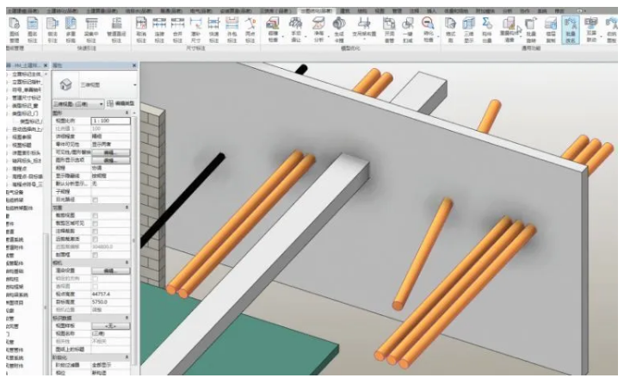Run the 净高分析 clear height analysis tool
624x378 pixels.
318,30
